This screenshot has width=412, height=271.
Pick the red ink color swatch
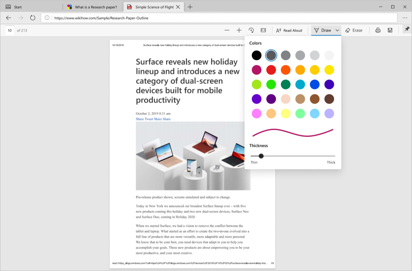[271, 69]
